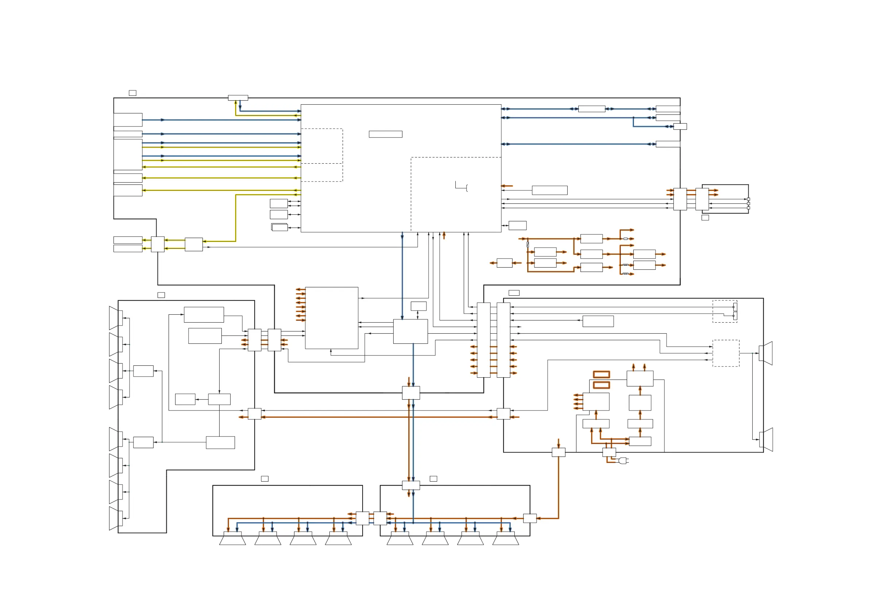Screen dimensions: 869x614
Task: Click the stacked double rectangle left of the main block
Action: pyautogui.click(x=279, y=228)
